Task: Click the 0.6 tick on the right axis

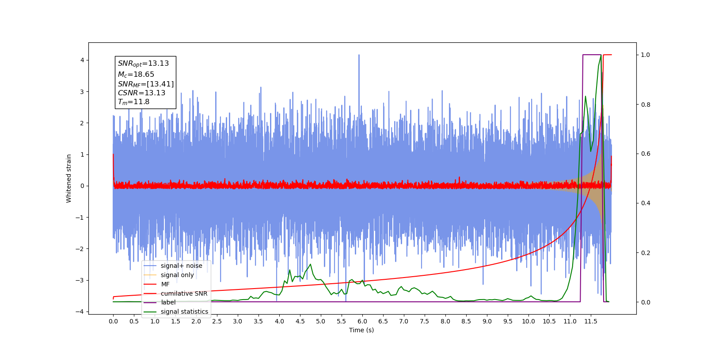Action: pos(646,154)
